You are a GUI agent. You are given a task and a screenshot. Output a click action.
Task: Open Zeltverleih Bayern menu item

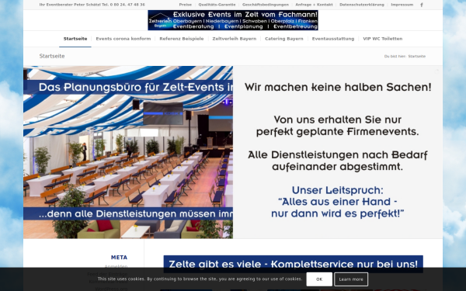tap(235, 39)
